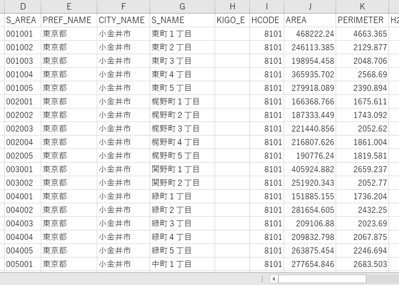Select column F header
The height and width of the screenshot is (285, 399).
(x=123, y=6)
